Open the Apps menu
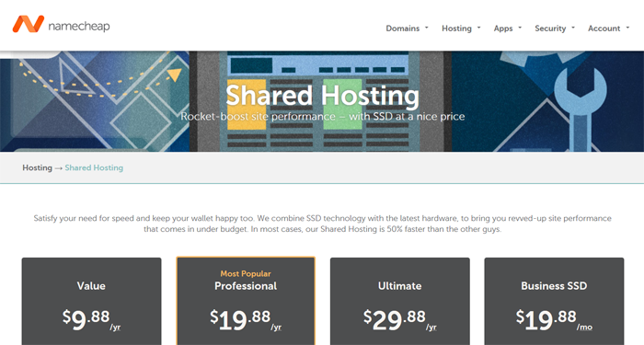 tap(503, 29)
